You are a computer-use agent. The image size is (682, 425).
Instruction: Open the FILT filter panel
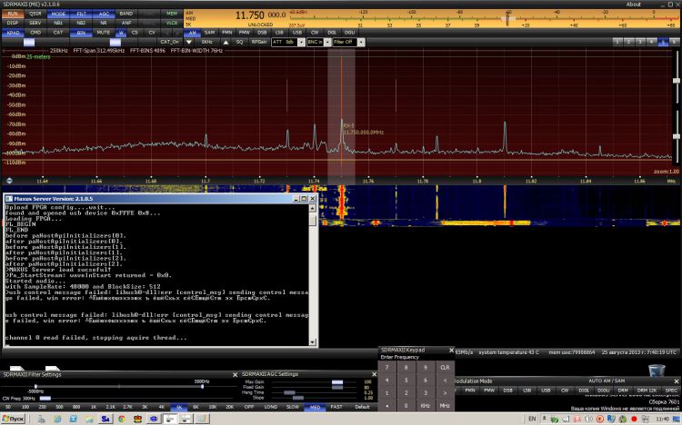pos(81,14)
